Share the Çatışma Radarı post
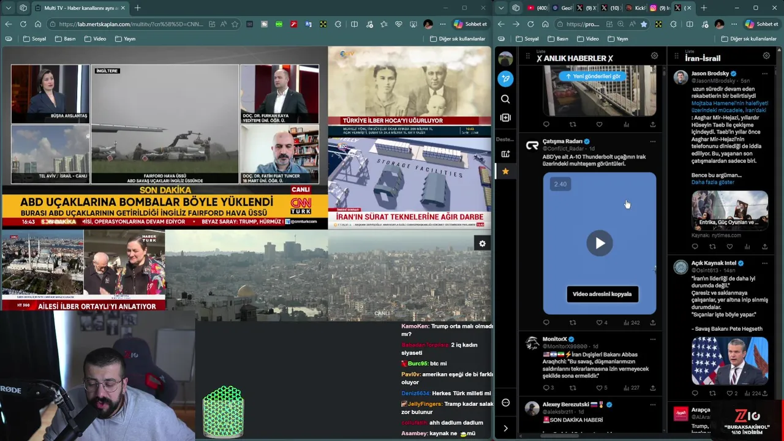Image resolution: width=784 pixels, height=441 pixels. tap(652, 322)
